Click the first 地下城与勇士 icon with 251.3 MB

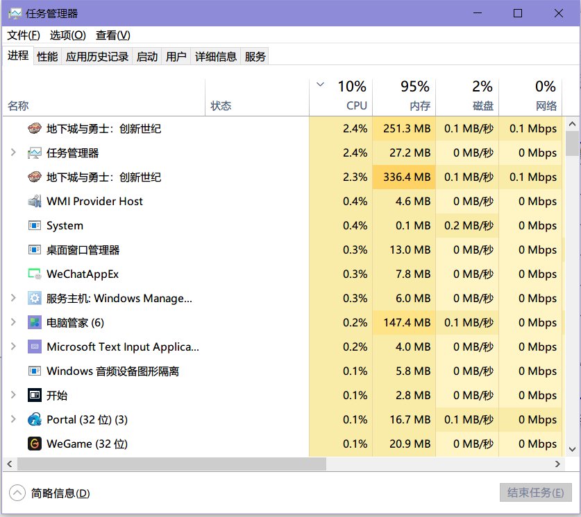(x=35, y=129)
